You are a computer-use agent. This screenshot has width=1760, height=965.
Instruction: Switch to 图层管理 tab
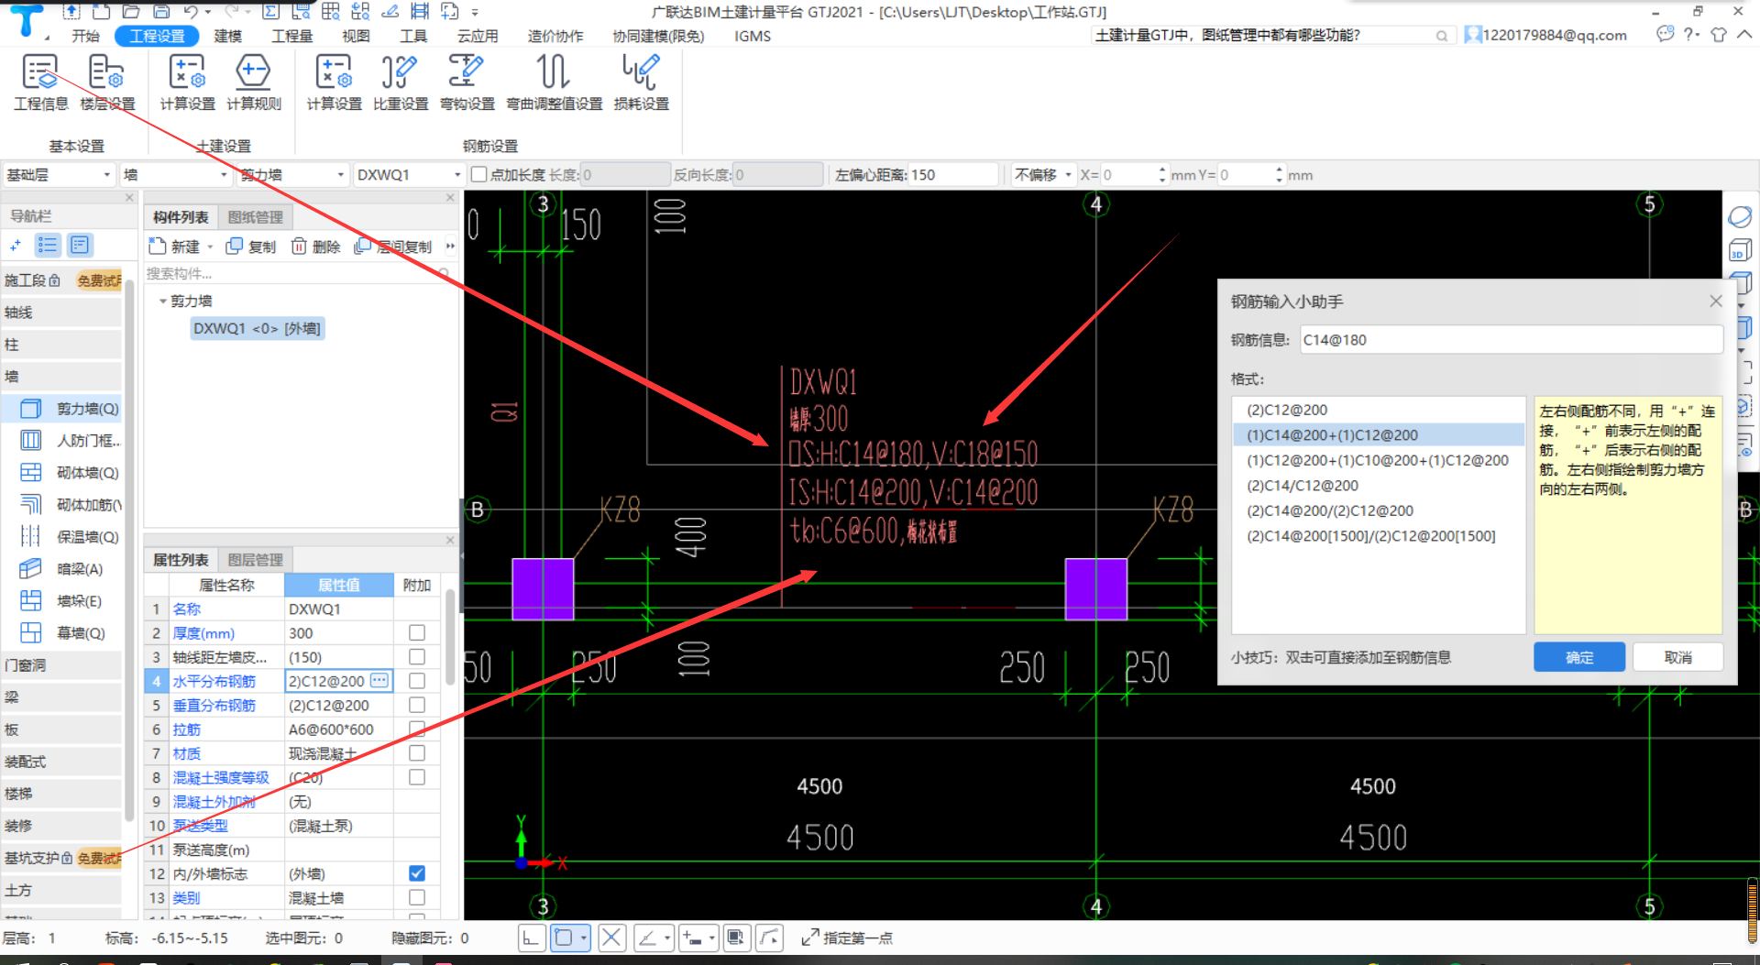256,560
